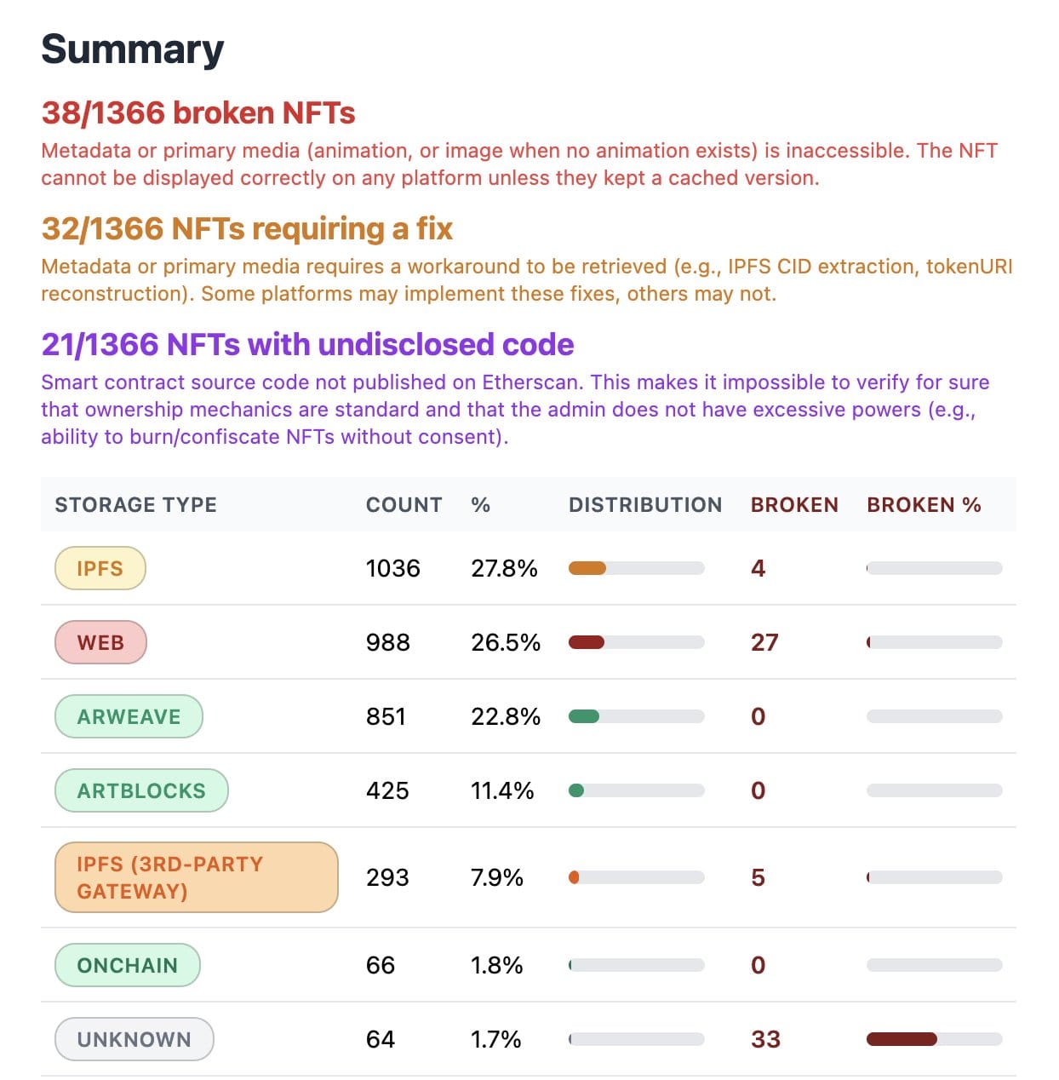Viewport: 1059px width, 1080px height.
Task: Click the IPFS (3rd-party gateway) badge
Action: (196, 877)
